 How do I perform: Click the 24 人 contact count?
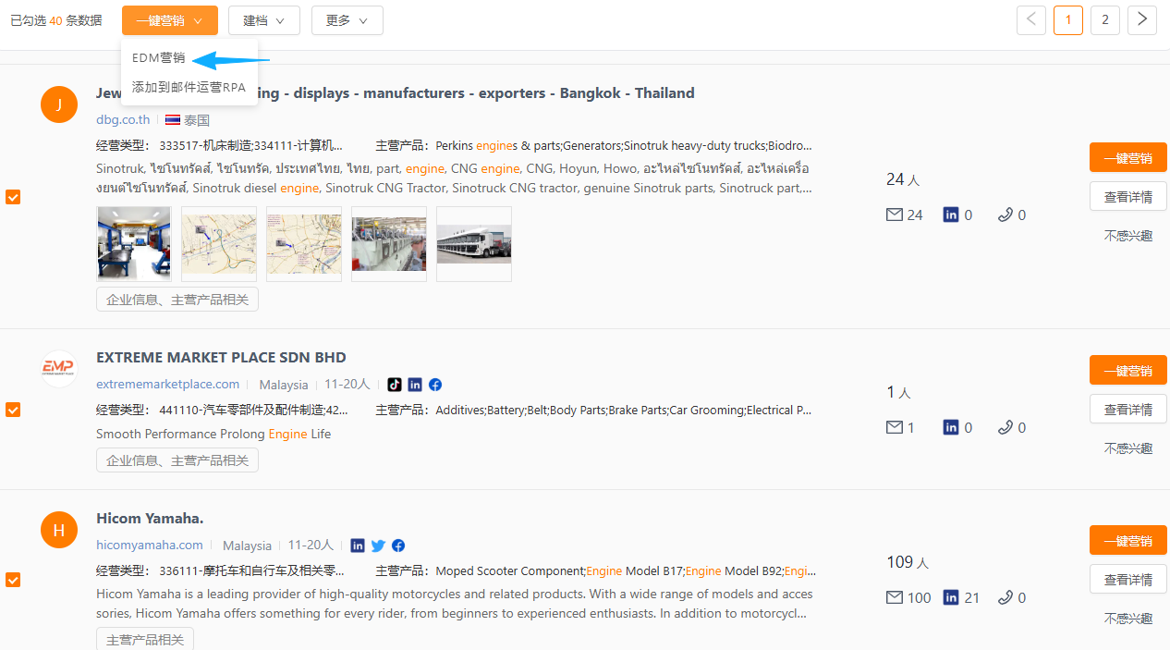903,179
